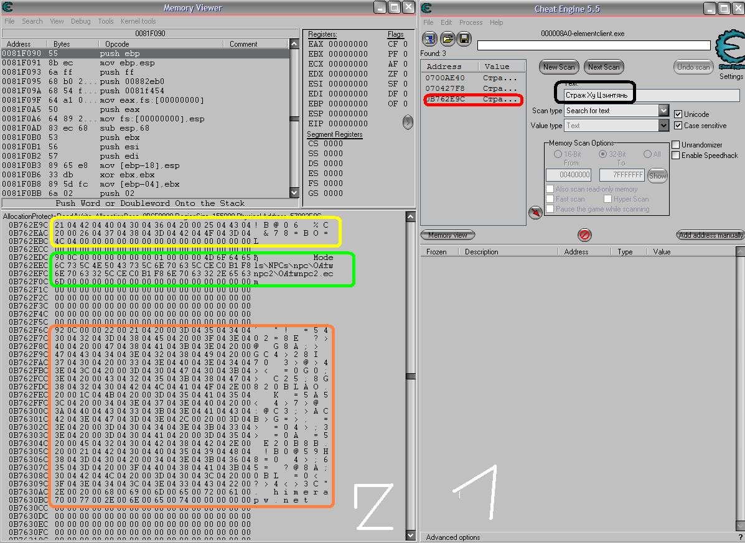Select disassembly row 0081F0AD sub esp,68
Image resolution: width=745 pixels, height=543 pixels.
(x=146, y=128)
